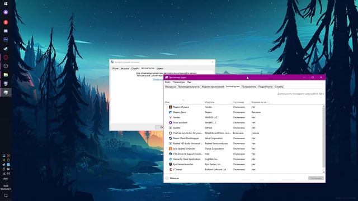Click the ENG language indicator

point(6,179)
